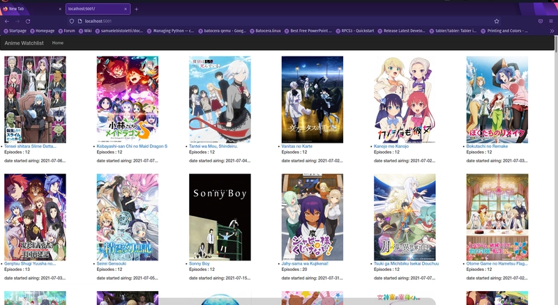Viewport: 558px width, 305px height.
Task: Click "date started airing: 2021-07-15..." under Sonny Boy
Action: pyautogui.click(x=220, y=278)
